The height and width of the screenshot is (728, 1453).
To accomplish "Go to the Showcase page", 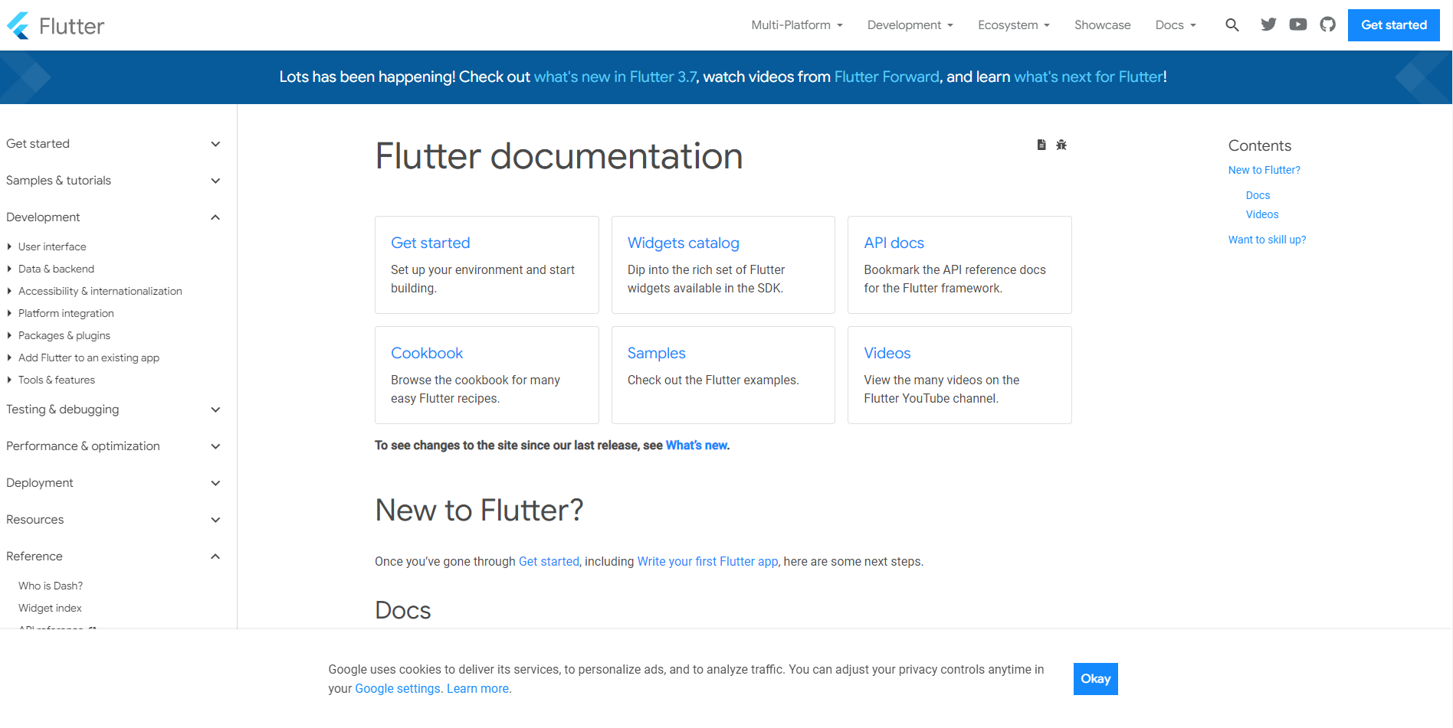I will click(1102, 25).
